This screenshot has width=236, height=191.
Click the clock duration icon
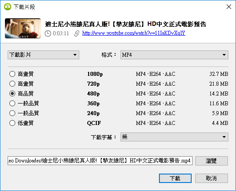(x=48, y=33)
